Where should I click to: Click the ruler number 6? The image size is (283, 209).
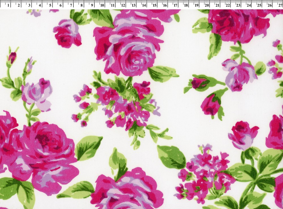tap(61, 5)
